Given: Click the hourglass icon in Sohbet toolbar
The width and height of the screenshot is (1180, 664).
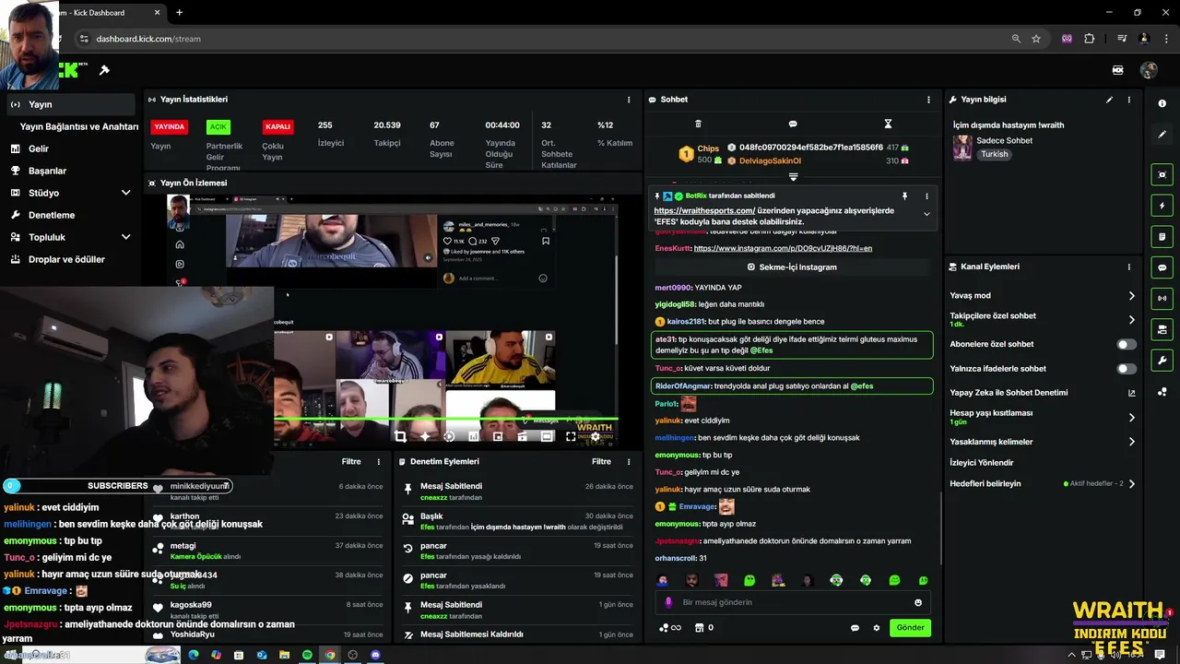Looking at the screenshot, I should (888, 124).
